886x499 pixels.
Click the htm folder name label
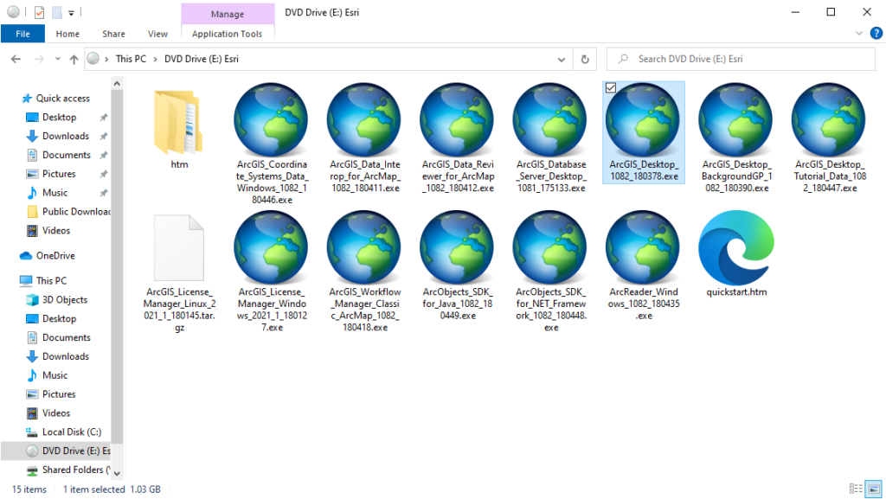coord(179,165)
